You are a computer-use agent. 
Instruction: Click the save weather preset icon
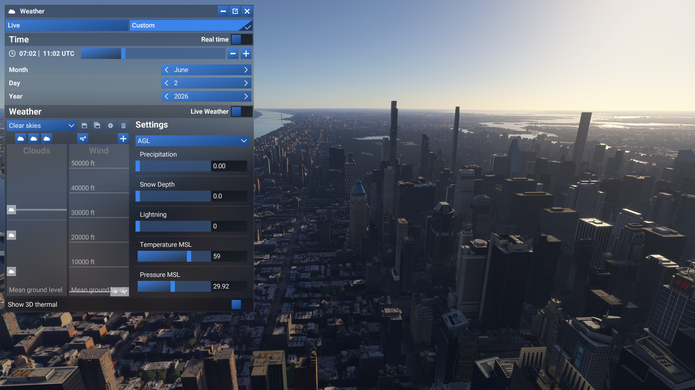point(84,126)
